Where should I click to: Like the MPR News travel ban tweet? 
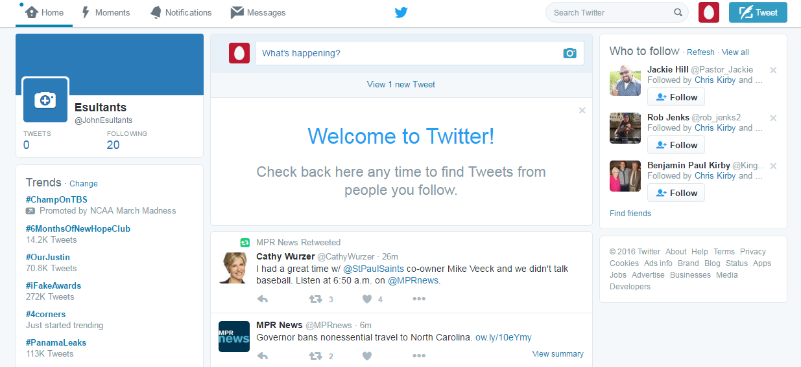[367, 356]
